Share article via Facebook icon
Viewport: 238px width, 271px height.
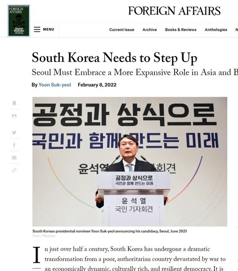pos(14,145)
